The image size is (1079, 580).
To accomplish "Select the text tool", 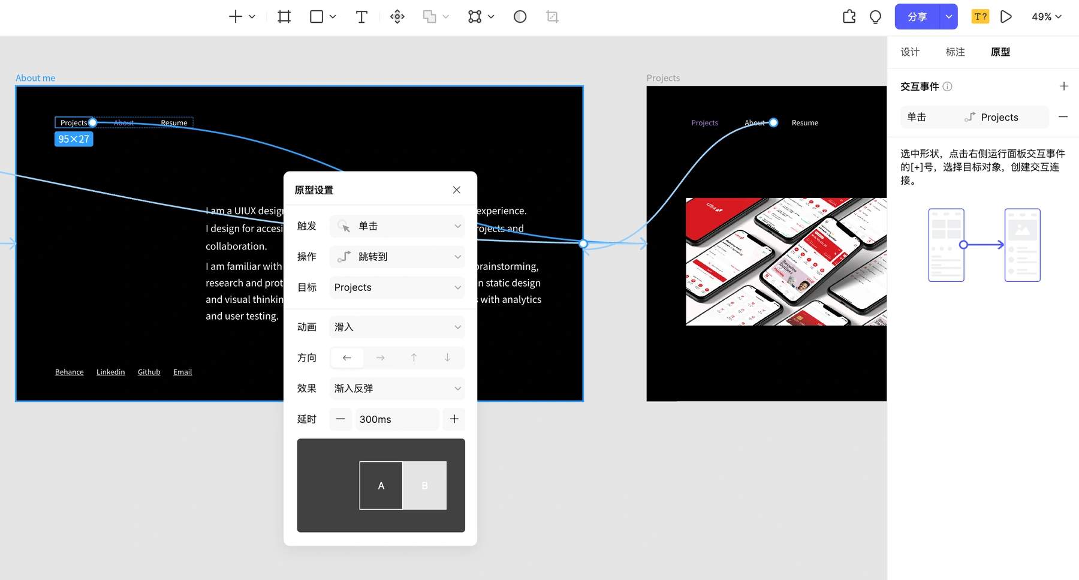I will [x=361, y=17].
